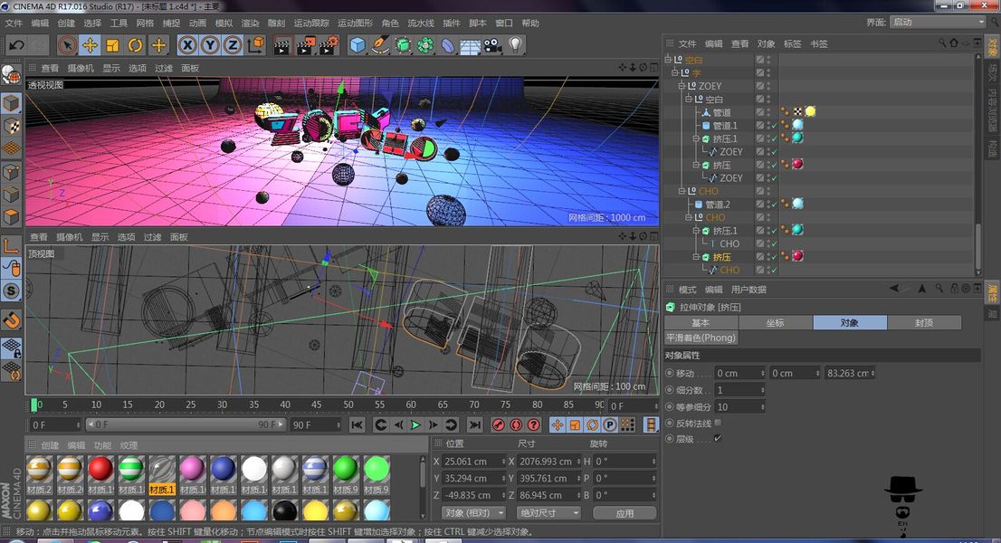The width and height of the screenshot is (1001, 543).
Task: Collapse the ZOEY null group
Action: click(x=682, y=85)
